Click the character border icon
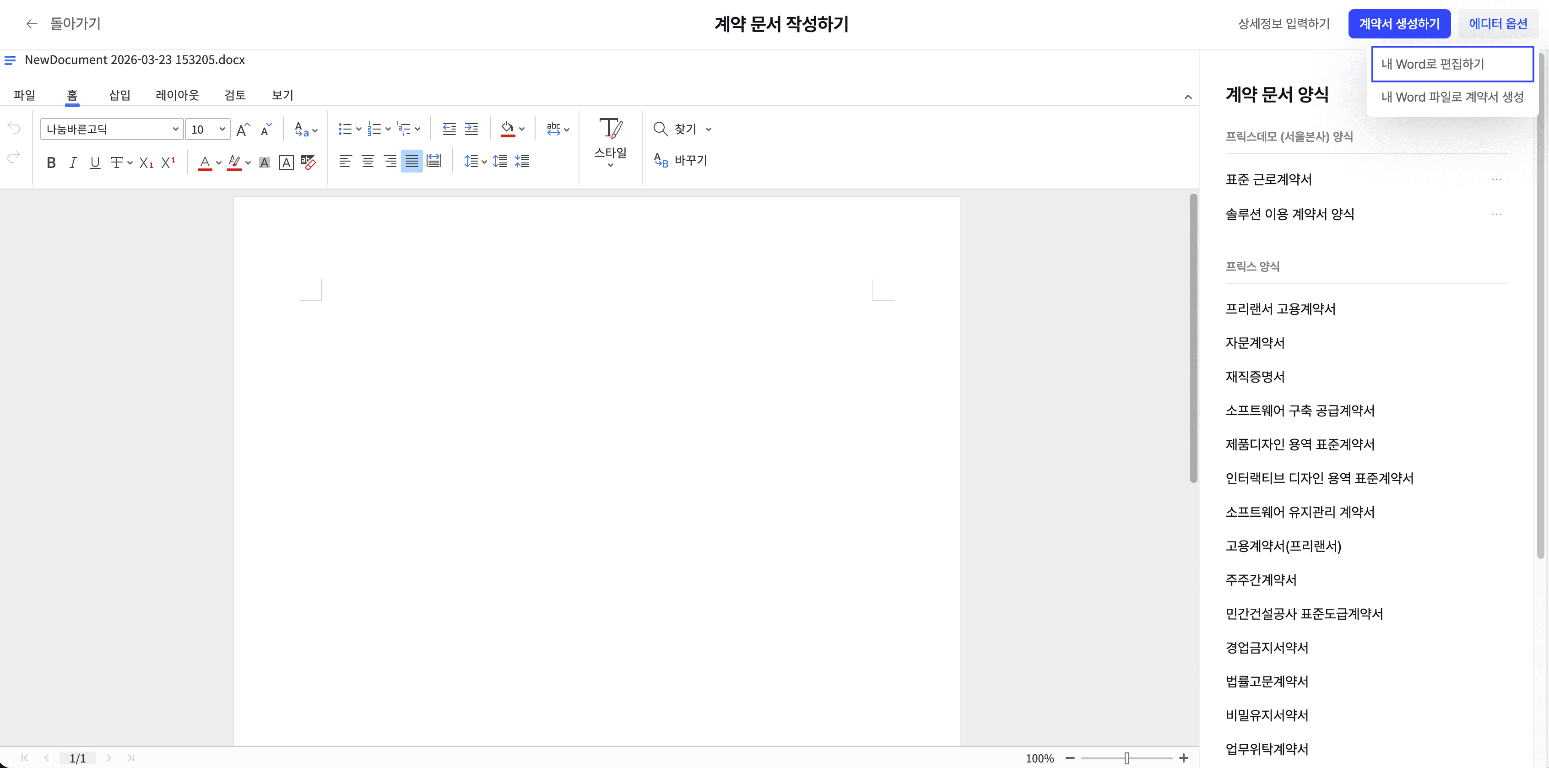 [286, 162]
